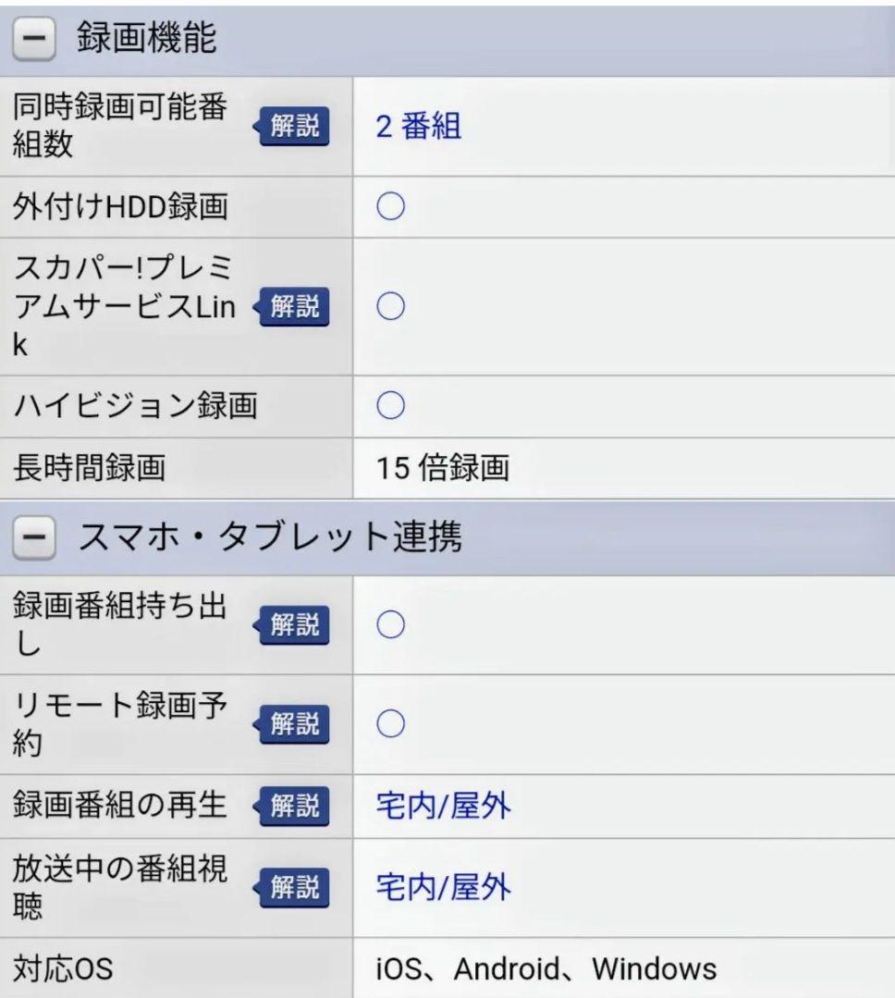The width and height of the screenshot is (895, 998).
Task: Open 解説 badge for スカパー!プレミアムサービスLink
Action: click(x=293, y=306)
